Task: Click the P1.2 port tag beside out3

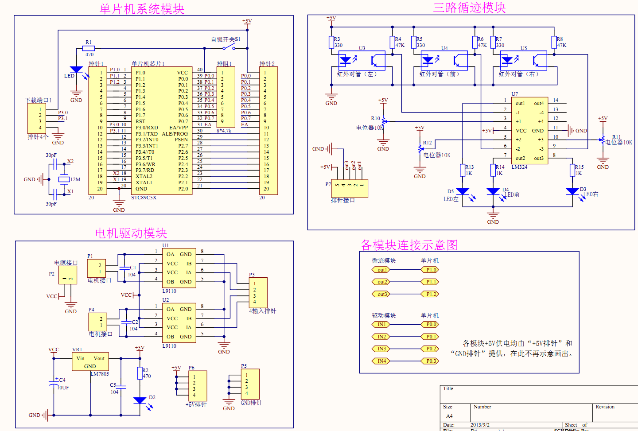Action: tap(430, 294)
